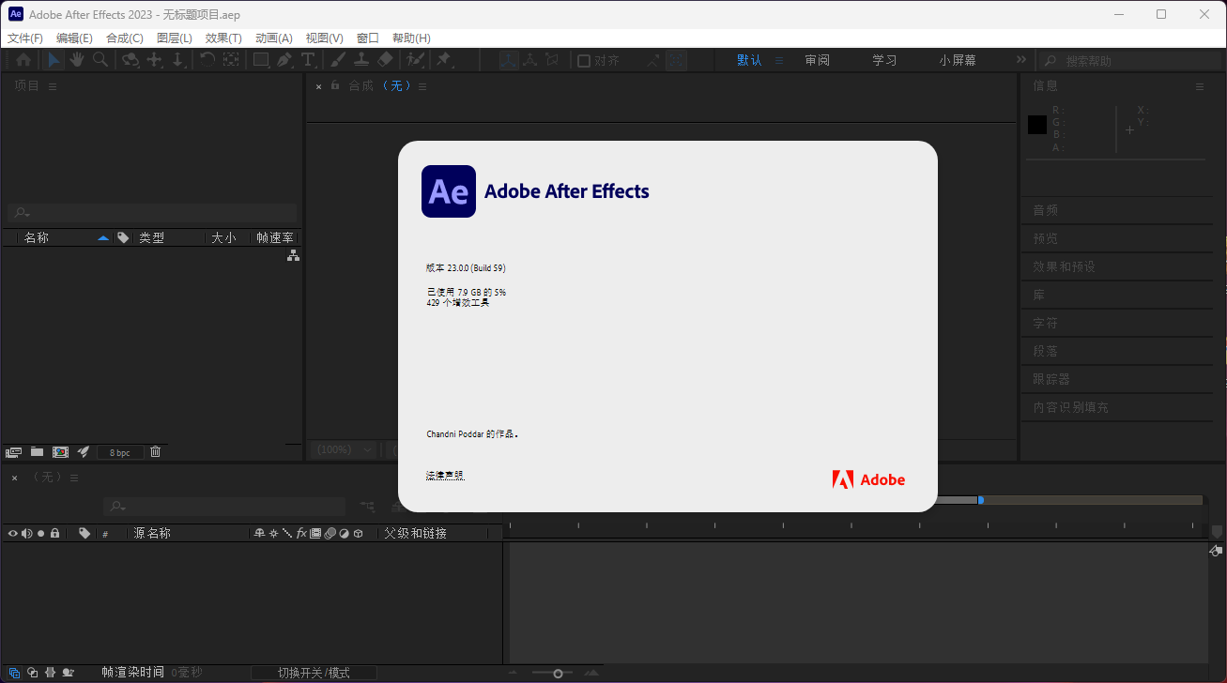Click the timeline zoom slider handle
This screenshot has width=1227, height=683.
pyautogui.click(x=558, y=673)
